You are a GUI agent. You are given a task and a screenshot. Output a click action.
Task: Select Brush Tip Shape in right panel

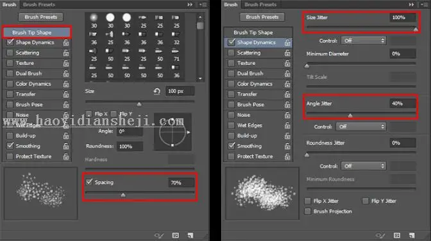258,33
